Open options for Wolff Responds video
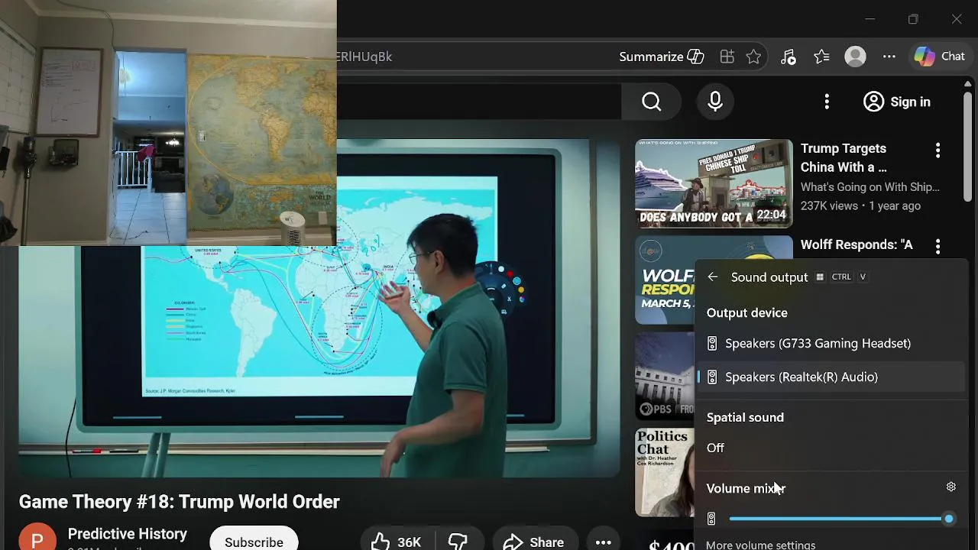This screenshot has width=978, height=550. click(938, 246)
